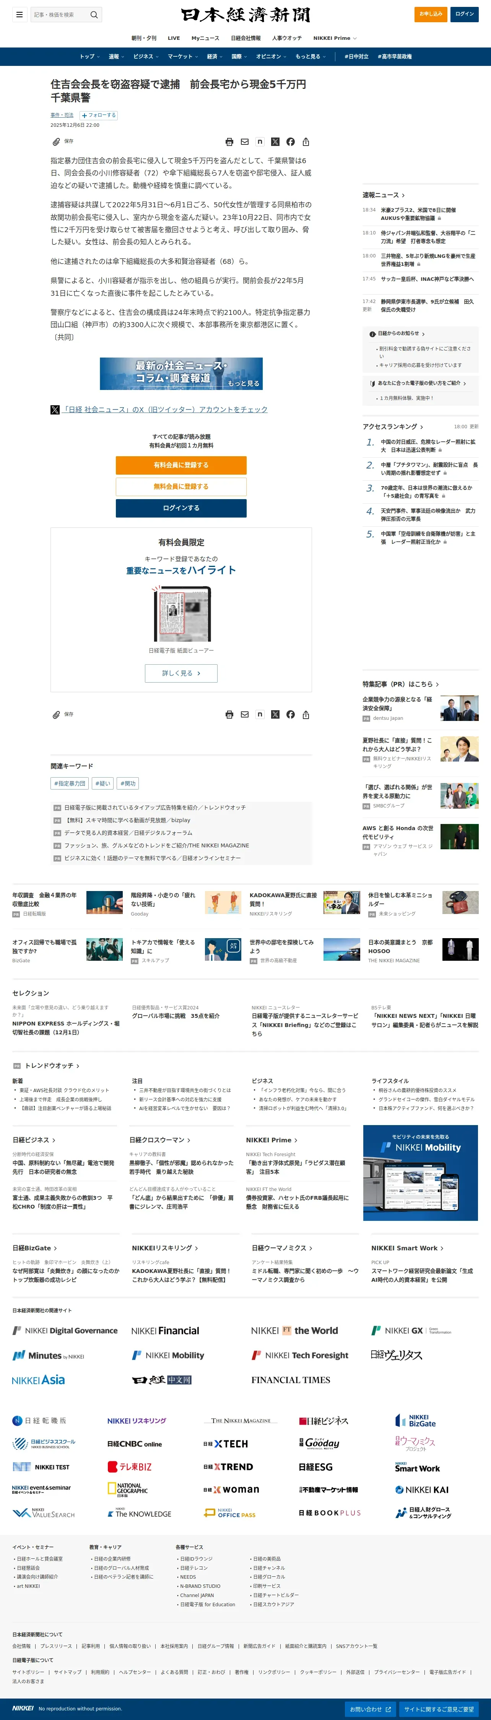Open ranking item 天安門事件 article
The image size is (491, 1720).
click(428, 514)
